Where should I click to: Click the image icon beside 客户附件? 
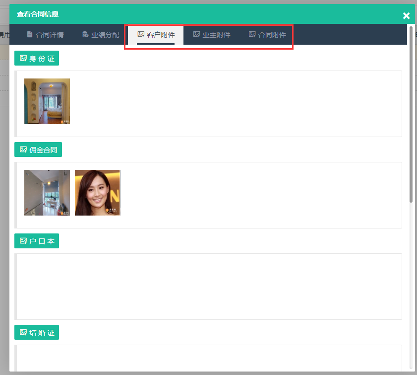pos(141,34)
